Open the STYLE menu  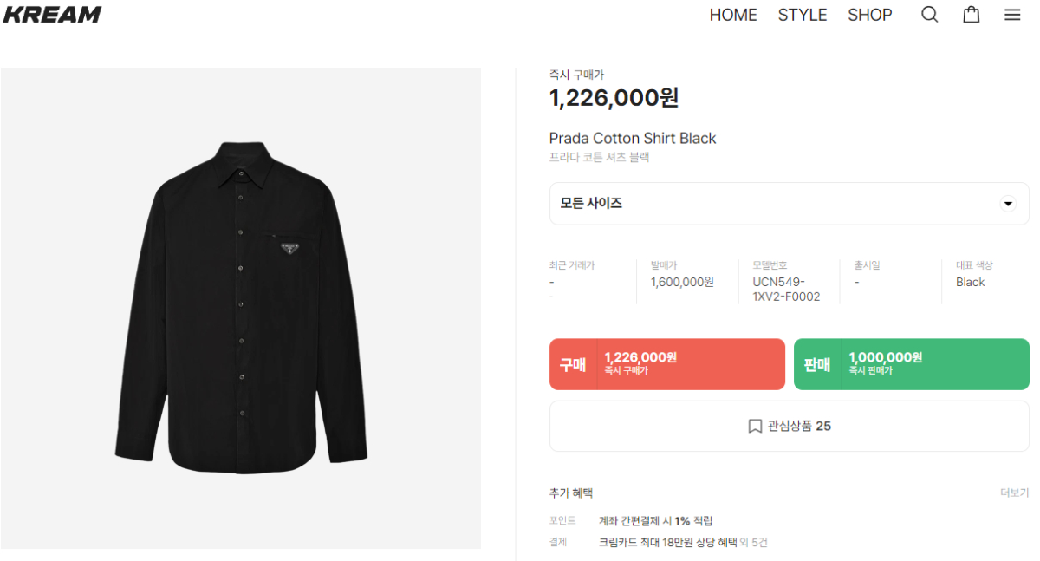(803, 15)
